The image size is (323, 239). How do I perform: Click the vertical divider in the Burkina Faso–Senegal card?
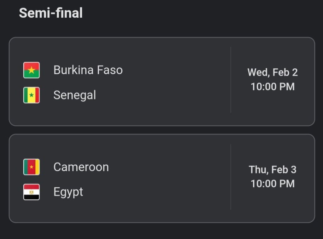(231, 80)
